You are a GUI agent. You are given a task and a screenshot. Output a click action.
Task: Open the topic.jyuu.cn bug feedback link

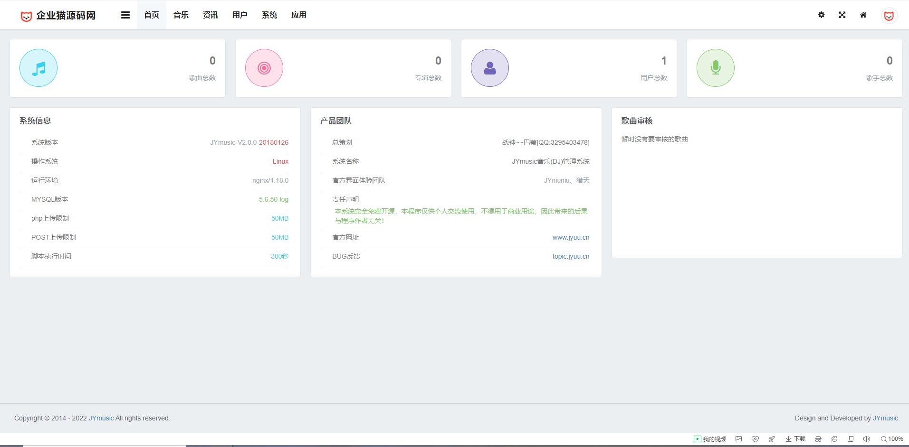(x=571, y=256)
